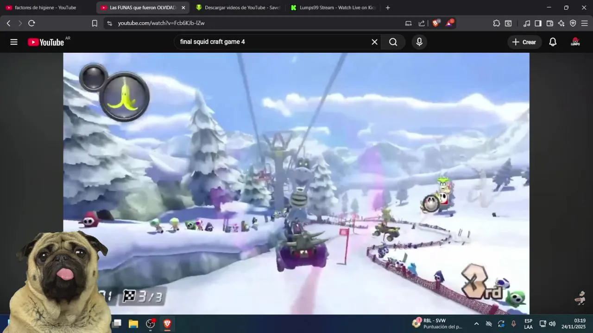Toggle the browser sidebar panel
Image resolution: width=593 pixels, height=333 pixels.
pyautogui.click(x=538, y=23)
